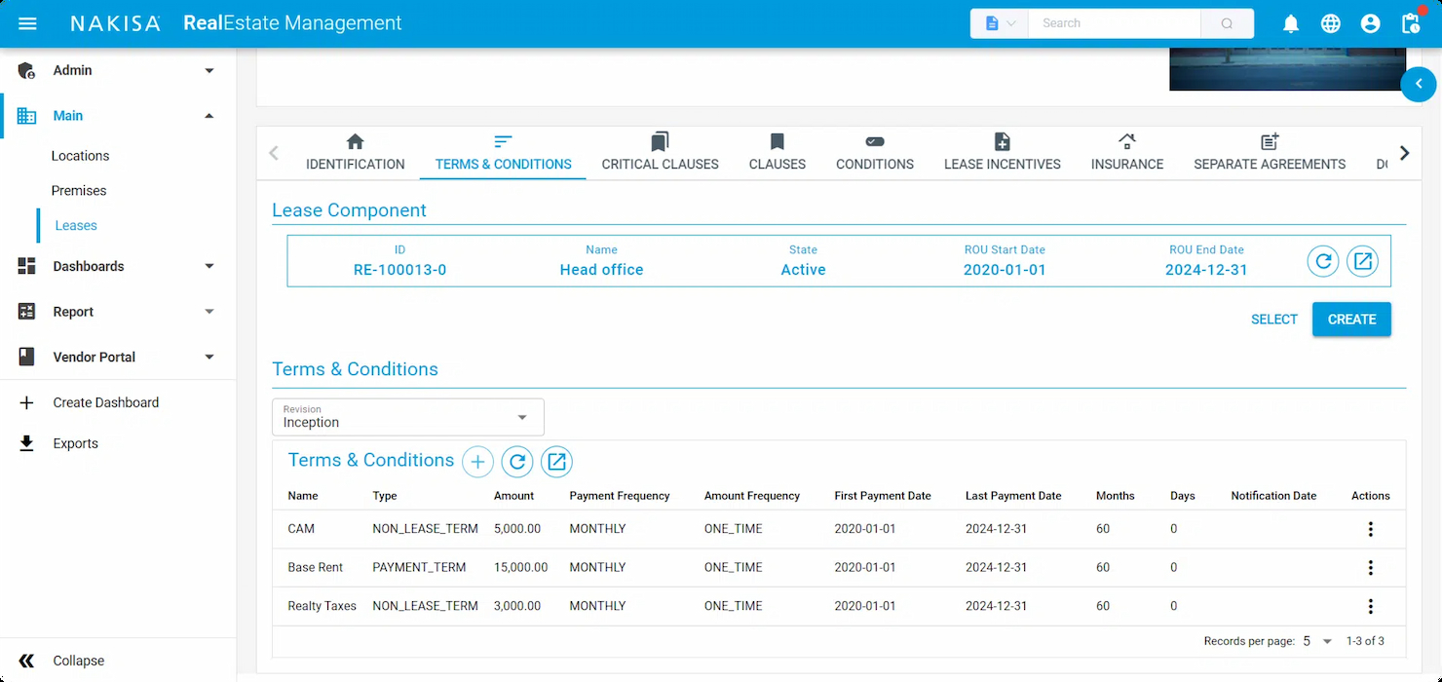
Task: Open Terms & Conditions in external view
Action: click(556, 462)
